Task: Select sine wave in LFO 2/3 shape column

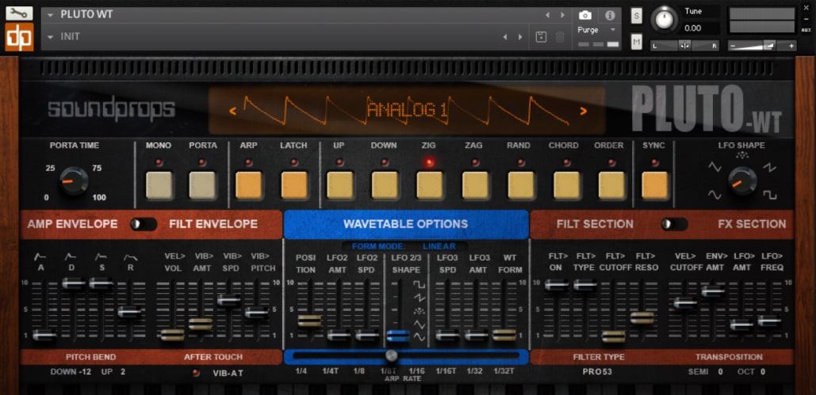Action: pyautogui.click(x=419, y=337)
